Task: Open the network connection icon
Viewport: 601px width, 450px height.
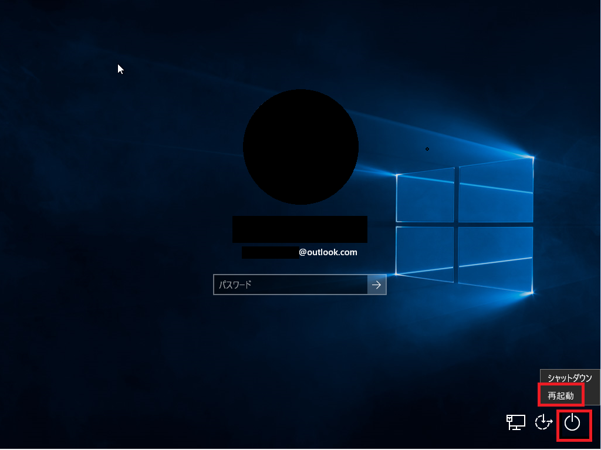Action: [x=515, y=422]
